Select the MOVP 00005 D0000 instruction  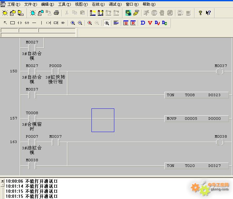coord(197,119)
